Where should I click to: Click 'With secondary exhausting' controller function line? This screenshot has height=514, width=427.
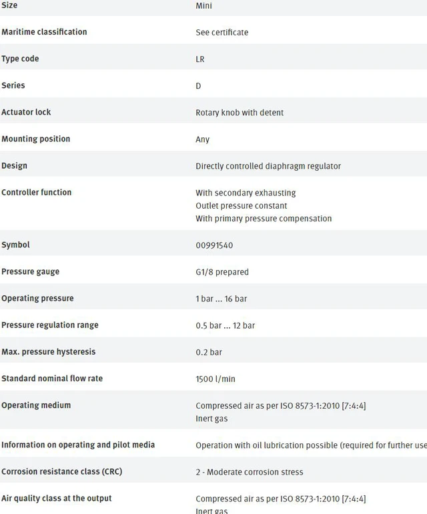tap(246, 193)
